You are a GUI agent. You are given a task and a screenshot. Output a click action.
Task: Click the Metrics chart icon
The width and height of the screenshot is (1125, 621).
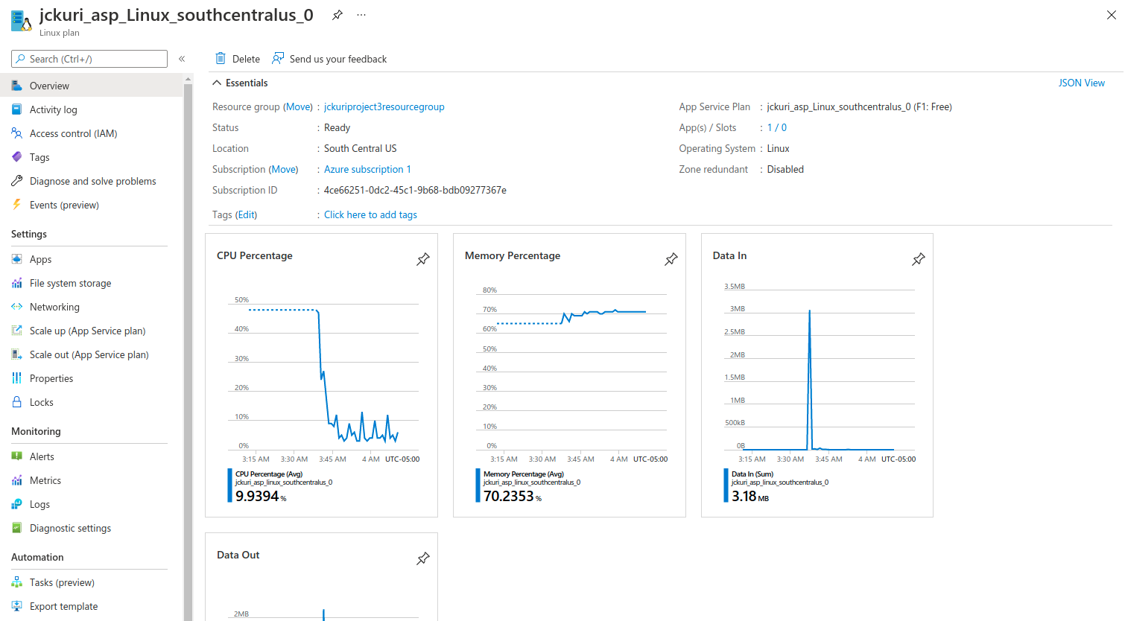pyautogui.click(x=16, y=480)
